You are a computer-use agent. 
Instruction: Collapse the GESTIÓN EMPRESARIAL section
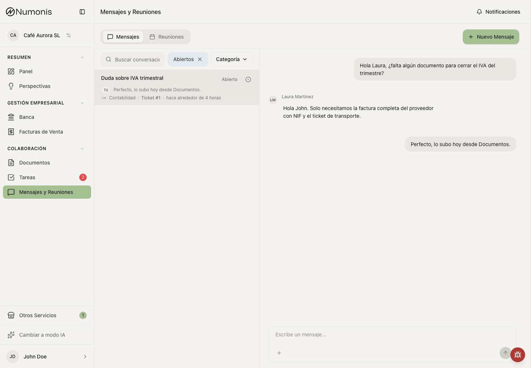tap(82, 103)
